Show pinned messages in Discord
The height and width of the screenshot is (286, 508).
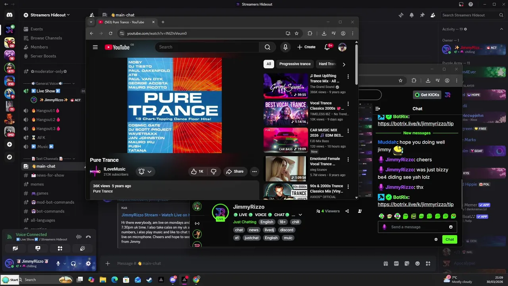pos(422,15)
